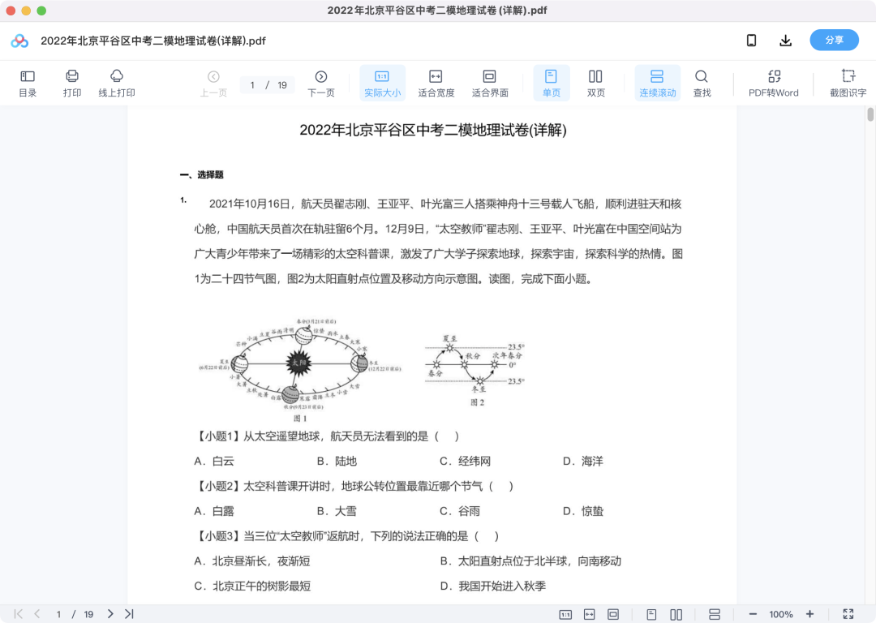Click the page number field in toolbar
The width and height of the screenshot is (876, 623).
coord(252,85)
